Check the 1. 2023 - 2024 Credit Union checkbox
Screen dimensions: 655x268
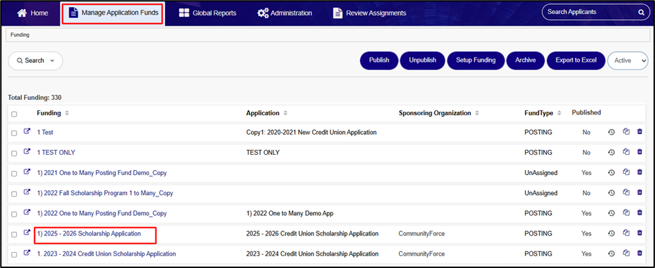click(x=14, y=255)
